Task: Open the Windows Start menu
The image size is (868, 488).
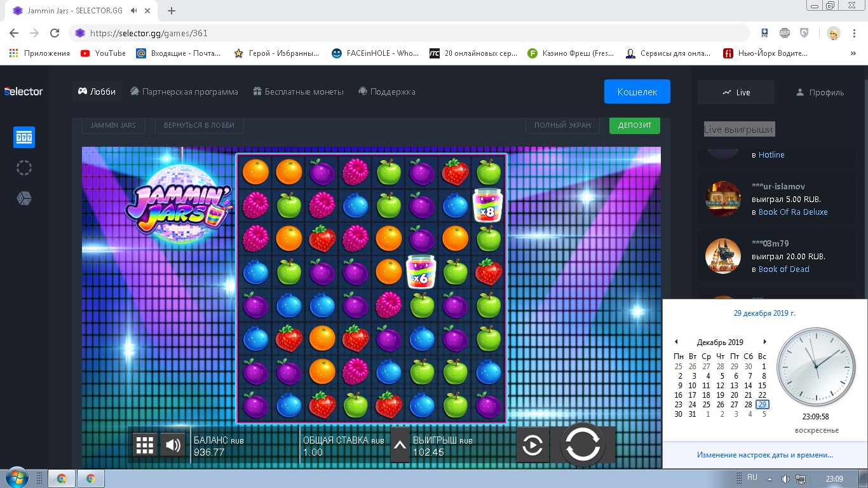Action: pos(17,478)
